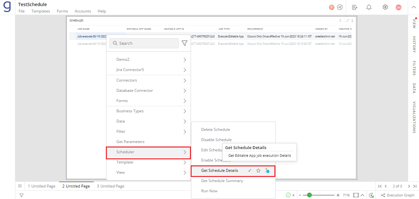Screen dimensions: 419x199
Task: Open the Schedules panel three-dot menu
Action: click(352, 20)
